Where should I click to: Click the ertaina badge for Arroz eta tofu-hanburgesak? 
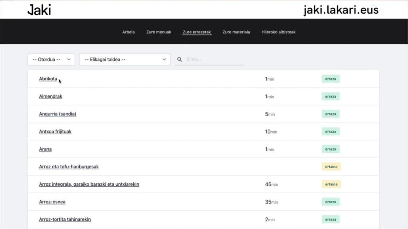pos(331,167)
